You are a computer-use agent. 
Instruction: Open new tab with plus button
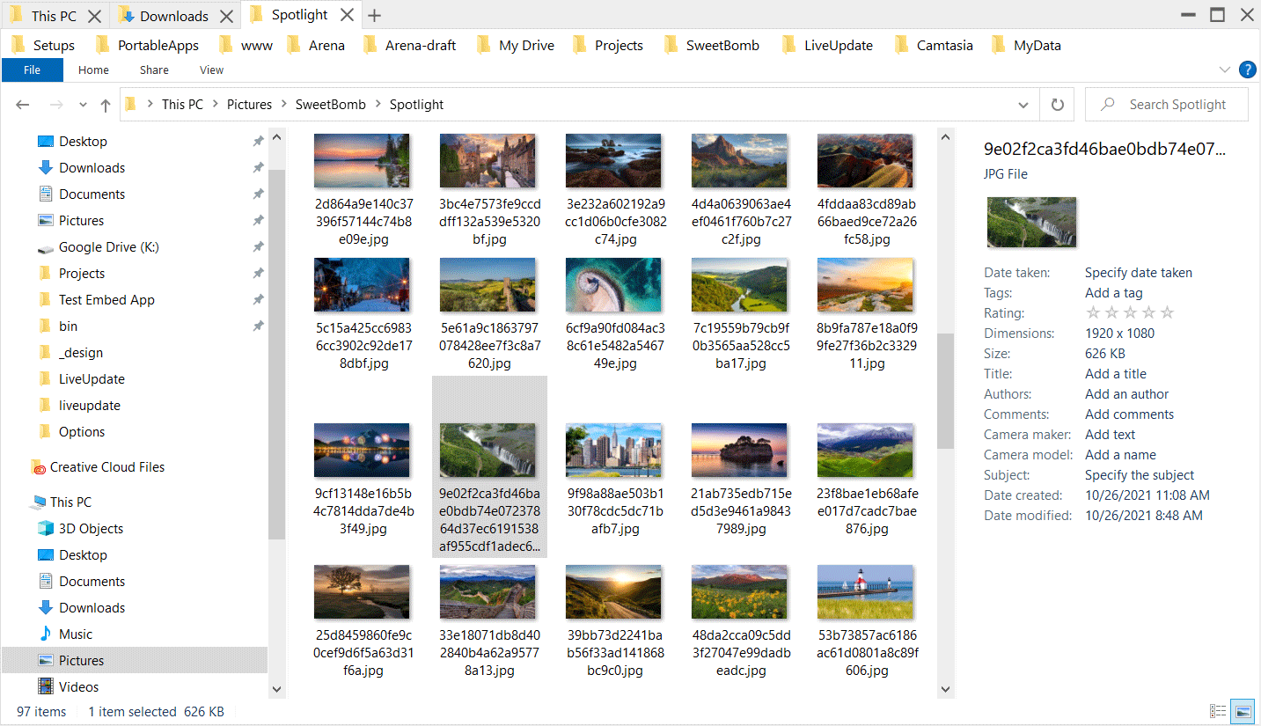point(375,16)
